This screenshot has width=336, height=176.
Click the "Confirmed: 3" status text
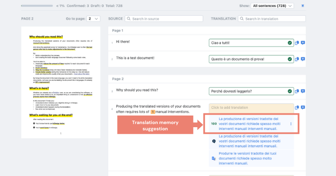coord(78,6)
